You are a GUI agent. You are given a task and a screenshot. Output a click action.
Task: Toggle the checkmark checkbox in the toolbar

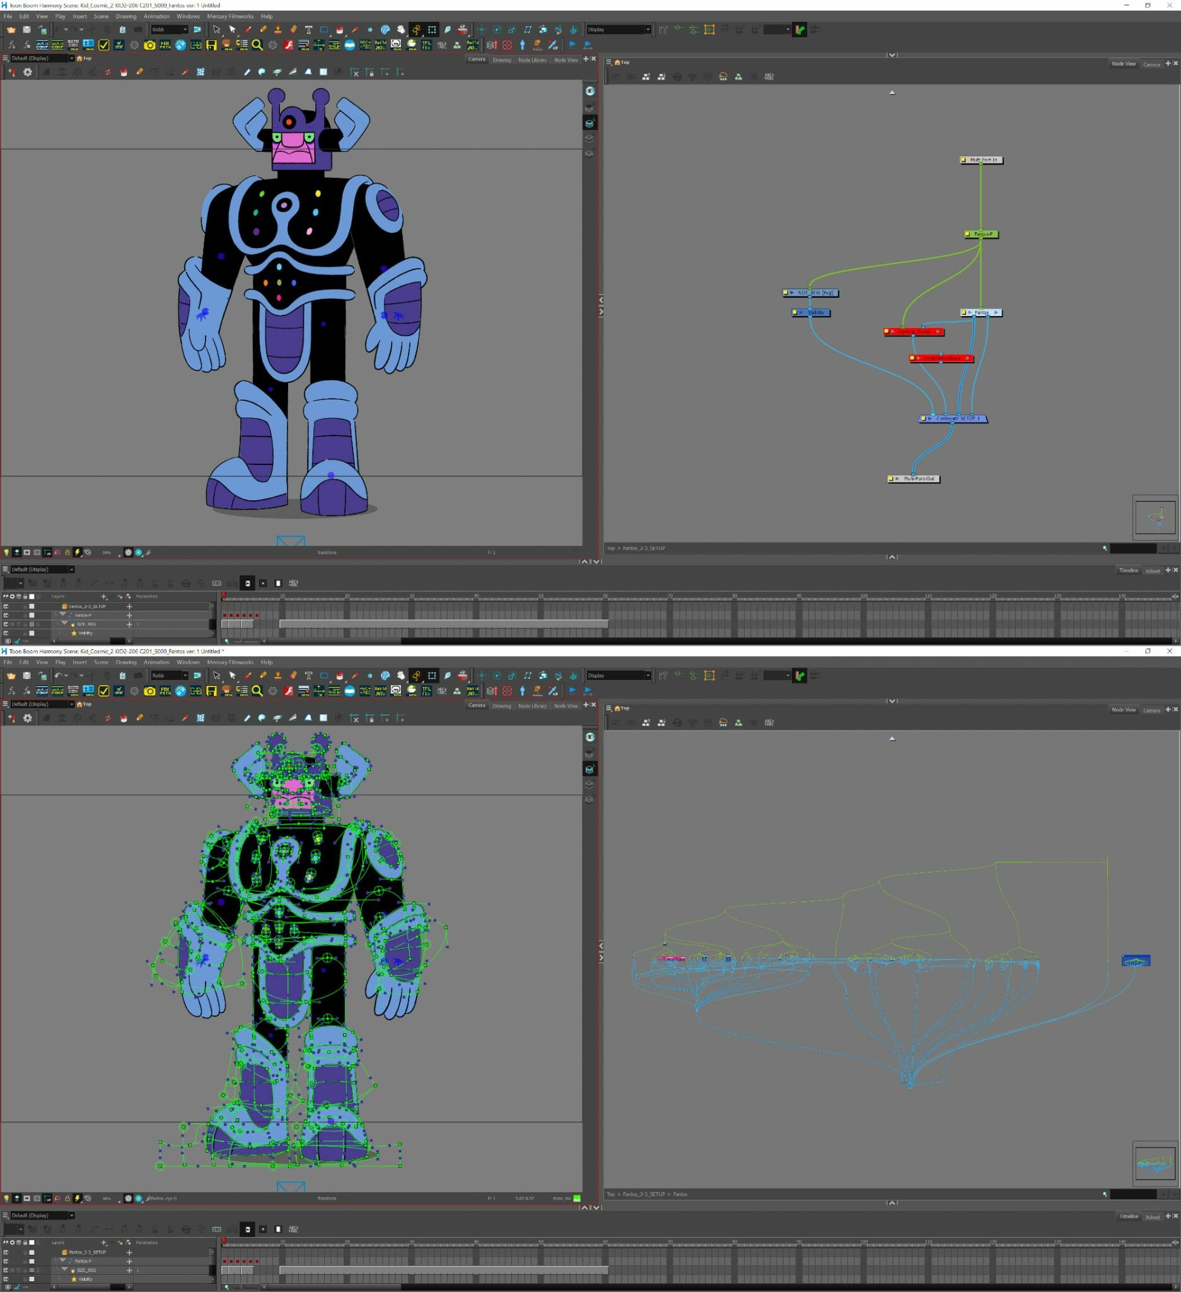click(x=103, y=45)
